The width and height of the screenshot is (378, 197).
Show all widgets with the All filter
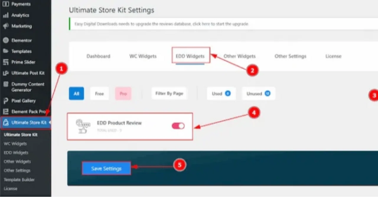point(76,94)
